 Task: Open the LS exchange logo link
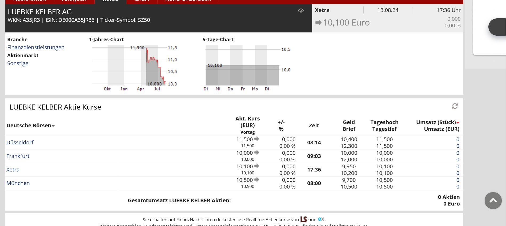[x=304, y=219]
